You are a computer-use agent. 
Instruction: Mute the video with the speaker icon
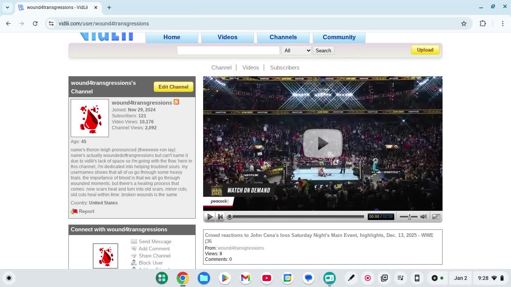423,217
